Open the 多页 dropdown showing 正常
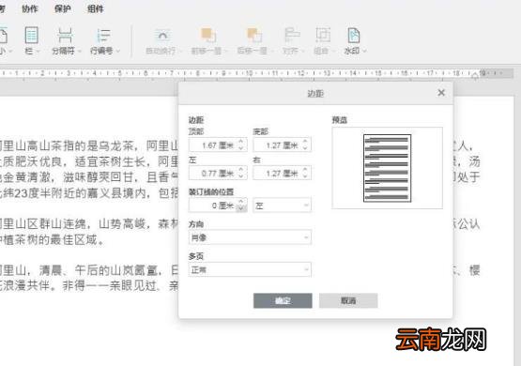This screenshot has width=521, height=366. tap(250, 269)
